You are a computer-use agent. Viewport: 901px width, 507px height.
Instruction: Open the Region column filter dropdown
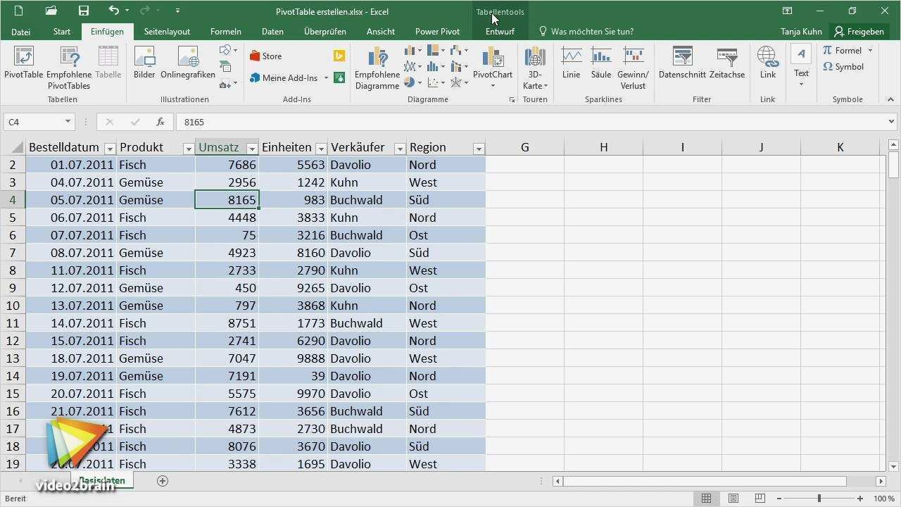479,149
